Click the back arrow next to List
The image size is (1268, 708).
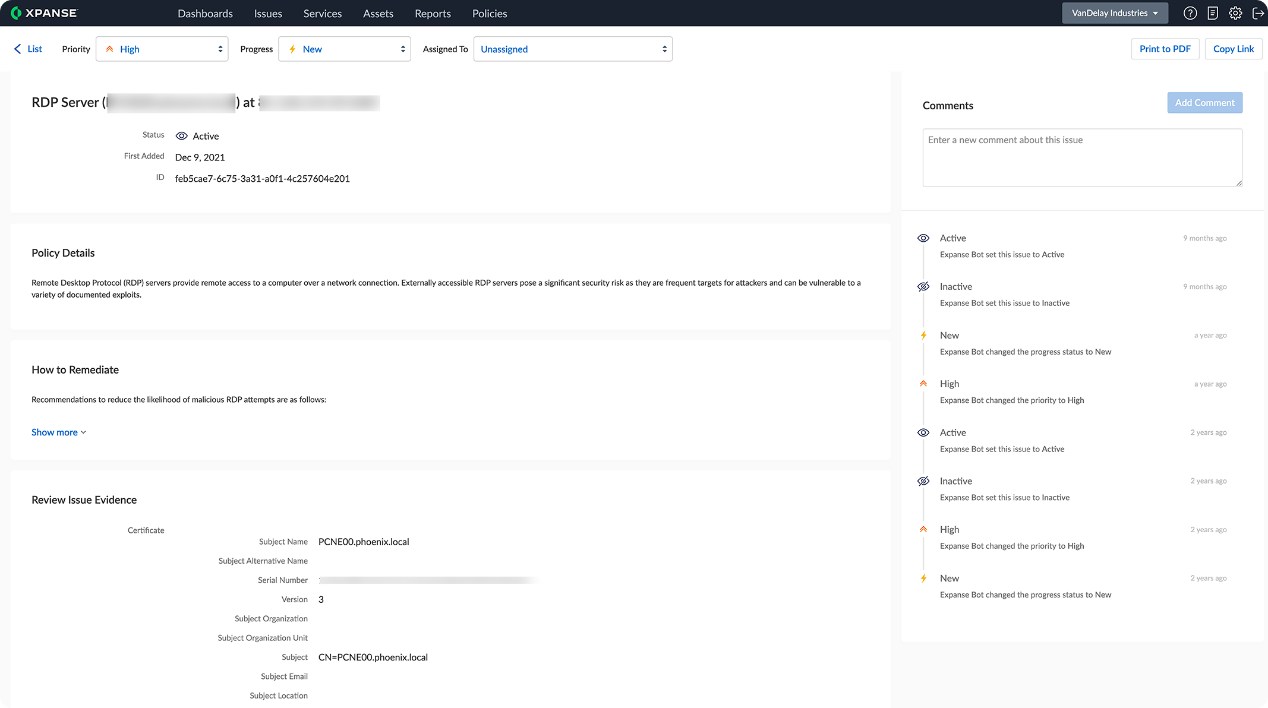coord(17,49)
